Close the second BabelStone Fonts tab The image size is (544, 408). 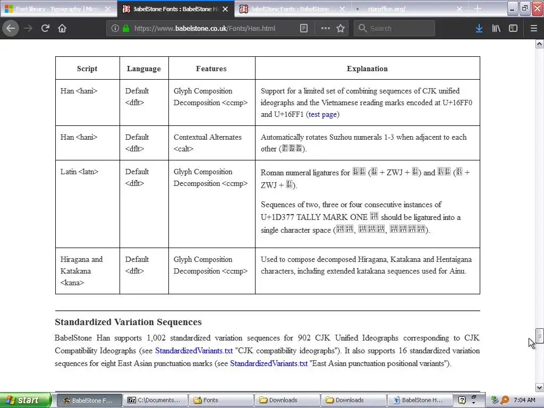coord(342,9)
